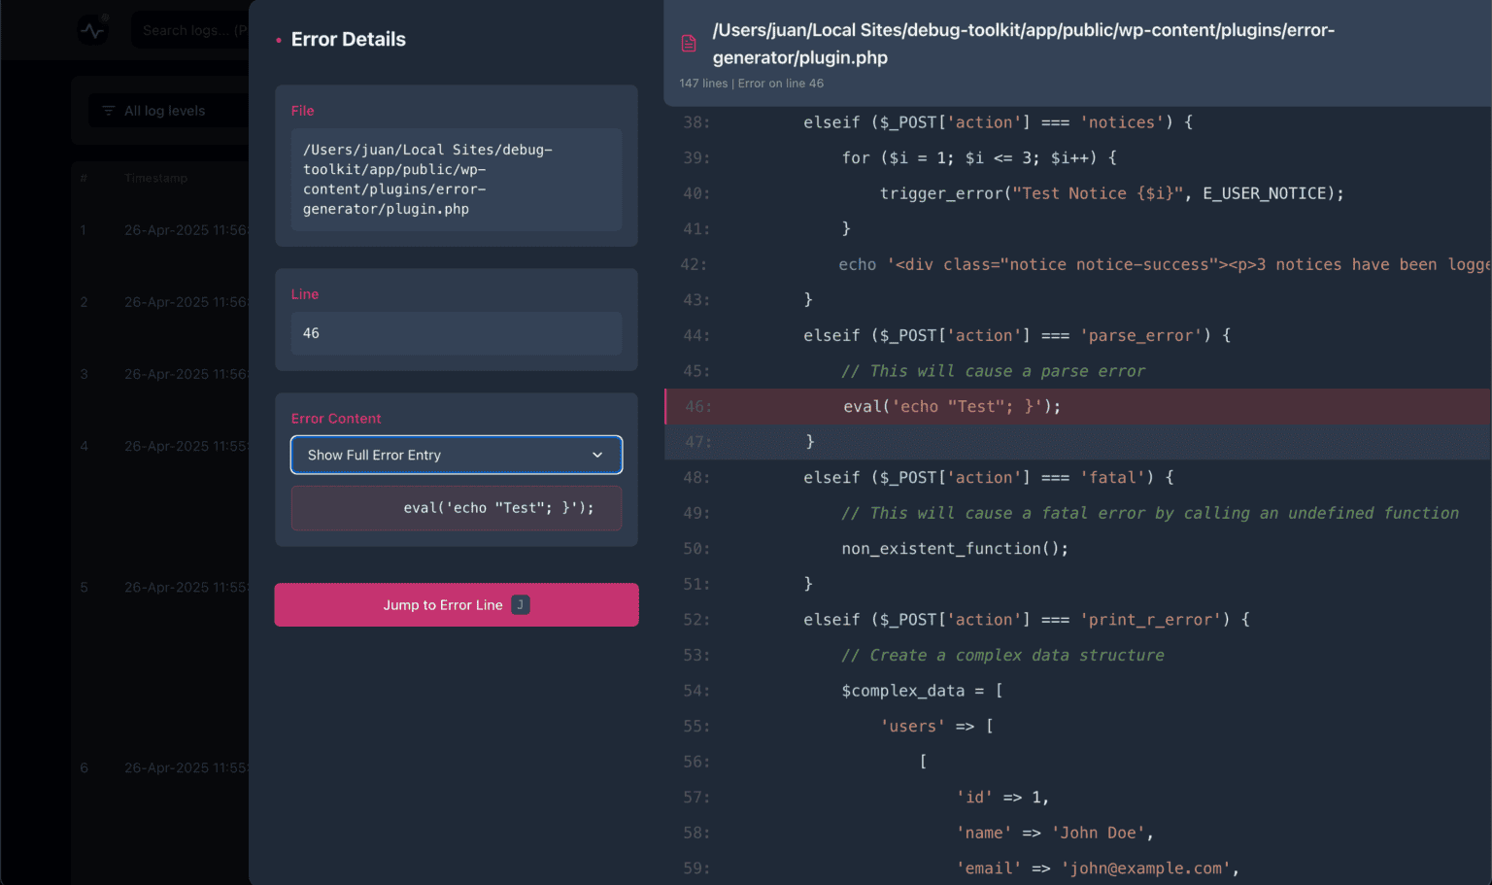Click the J keyboard shortcut badge
The image size is (1492, 885).
520,604
